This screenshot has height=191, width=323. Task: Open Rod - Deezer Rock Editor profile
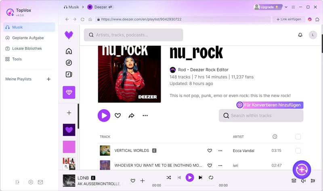click(x=203, y=70)
